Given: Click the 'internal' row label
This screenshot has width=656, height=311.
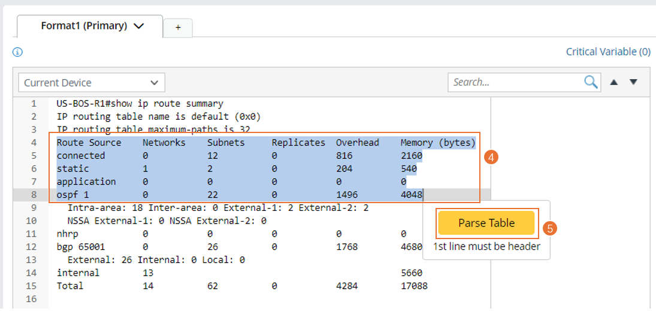Looking at the screenshot, I should [78, 273].
